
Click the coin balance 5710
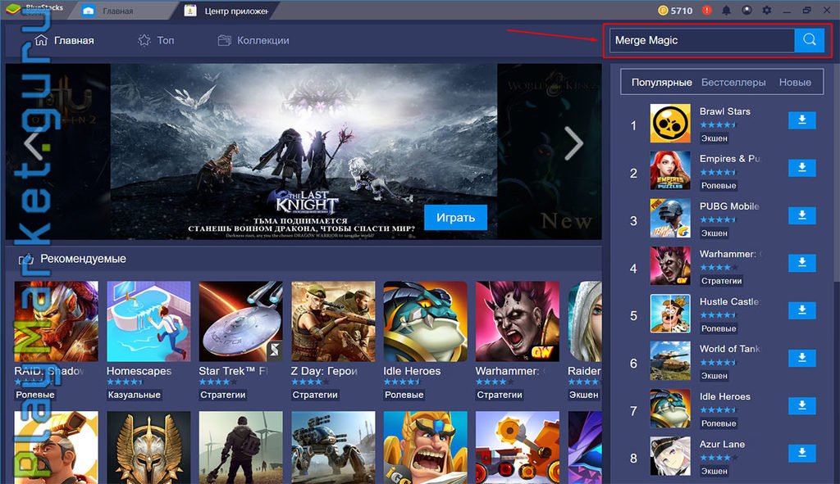(x=675, y=10)
